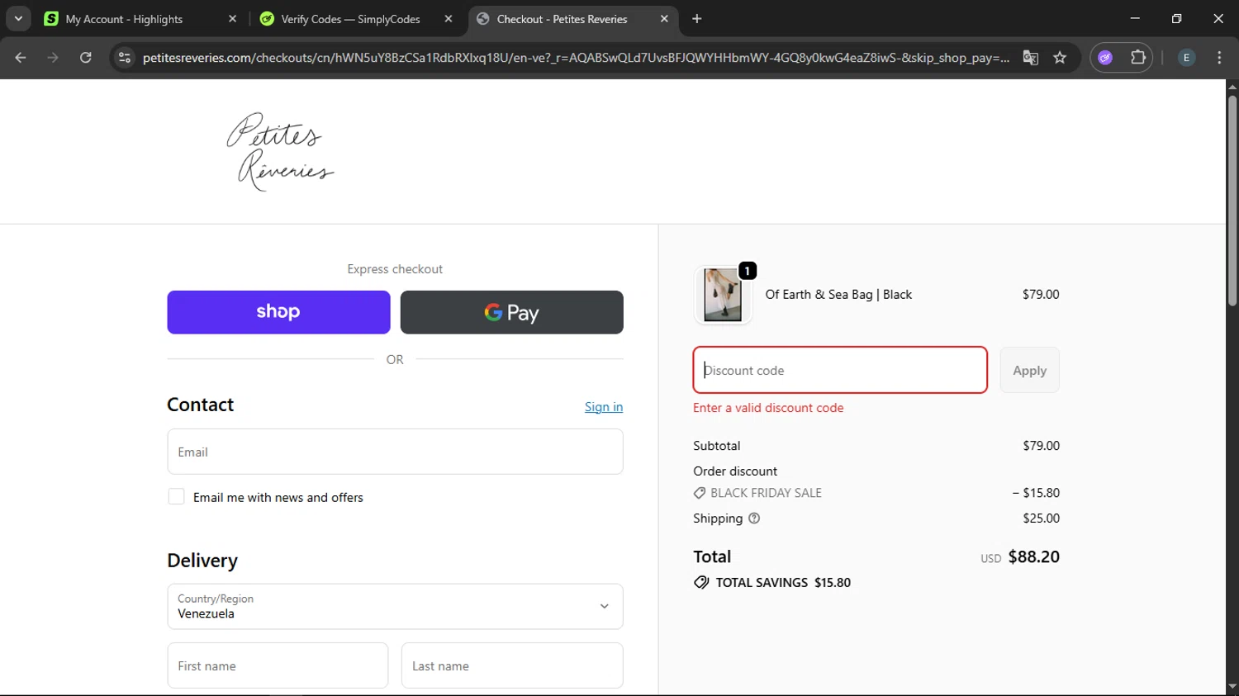The height and width of the screenshot is (696, 1239).
Task: Pay with Shop Pay button
Action: [278, 312]
